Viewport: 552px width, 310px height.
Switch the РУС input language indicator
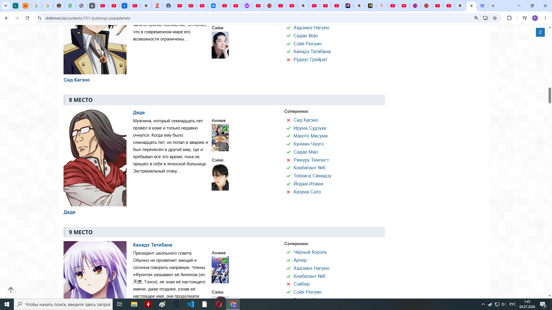pyautogui.click(x=513, y=304)
